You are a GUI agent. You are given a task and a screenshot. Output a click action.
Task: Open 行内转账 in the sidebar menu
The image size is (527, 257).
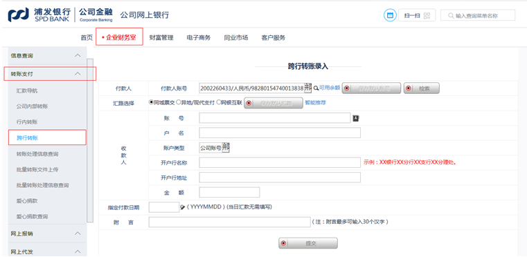pos(27,122)
